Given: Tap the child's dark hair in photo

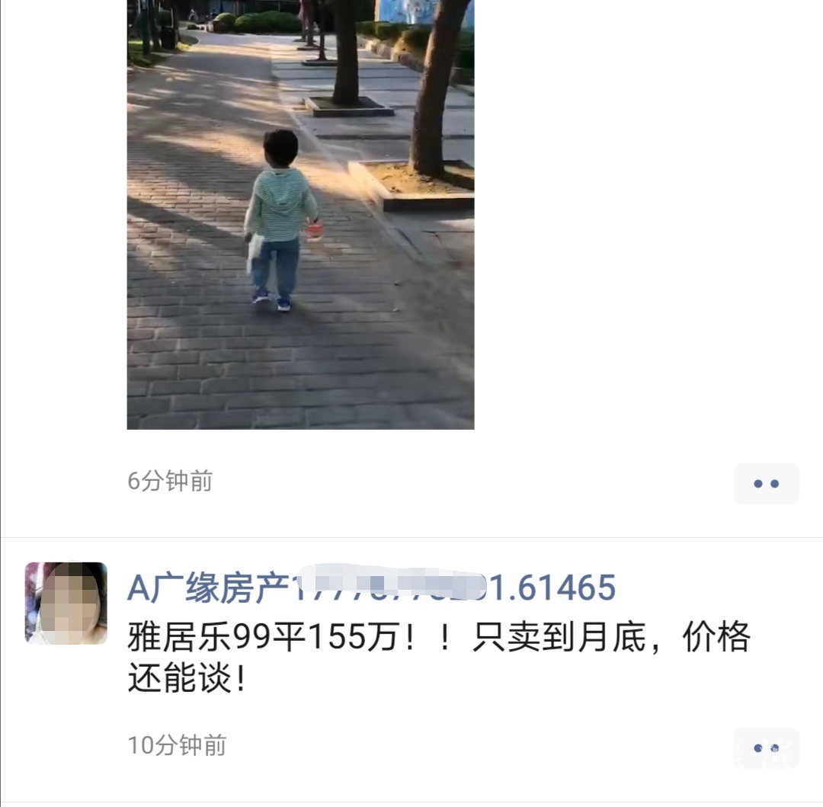Looking at the screenshot, I should click(x=280, y=147).
